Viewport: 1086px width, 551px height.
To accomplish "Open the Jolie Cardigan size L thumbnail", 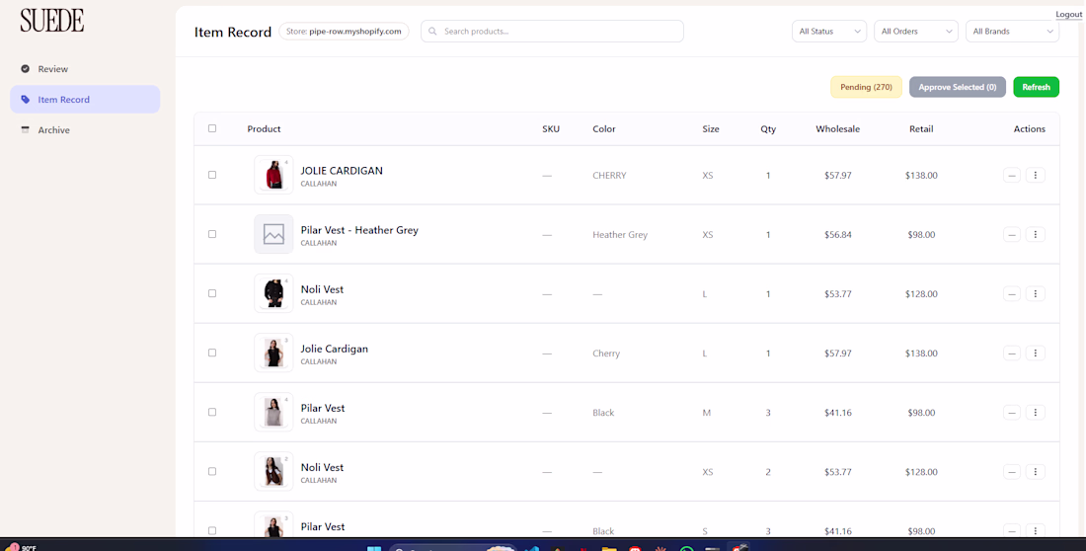I will tap(273, 353).
